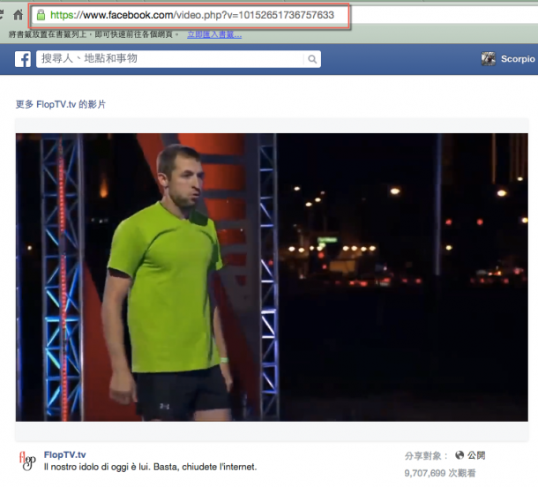Click the FlopTV page logo
This screenshot has height=487, width=538.
(x=27, y=461)
